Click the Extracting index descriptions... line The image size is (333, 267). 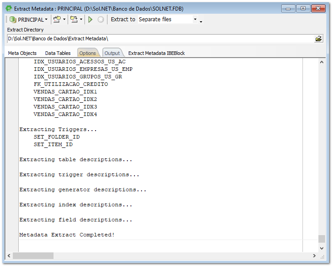pos(76,205)
